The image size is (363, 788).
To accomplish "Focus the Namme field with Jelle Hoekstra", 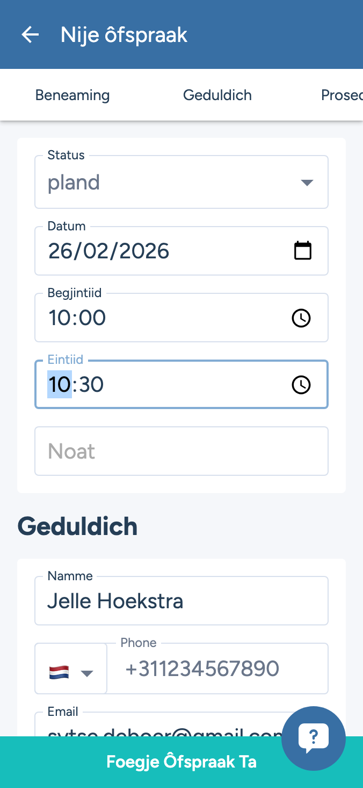I will click(x=181, y=601).
